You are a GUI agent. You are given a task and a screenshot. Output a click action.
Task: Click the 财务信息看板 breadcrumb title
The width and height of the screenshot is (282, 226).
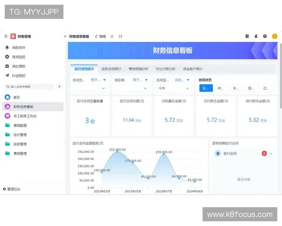(79, 36)
